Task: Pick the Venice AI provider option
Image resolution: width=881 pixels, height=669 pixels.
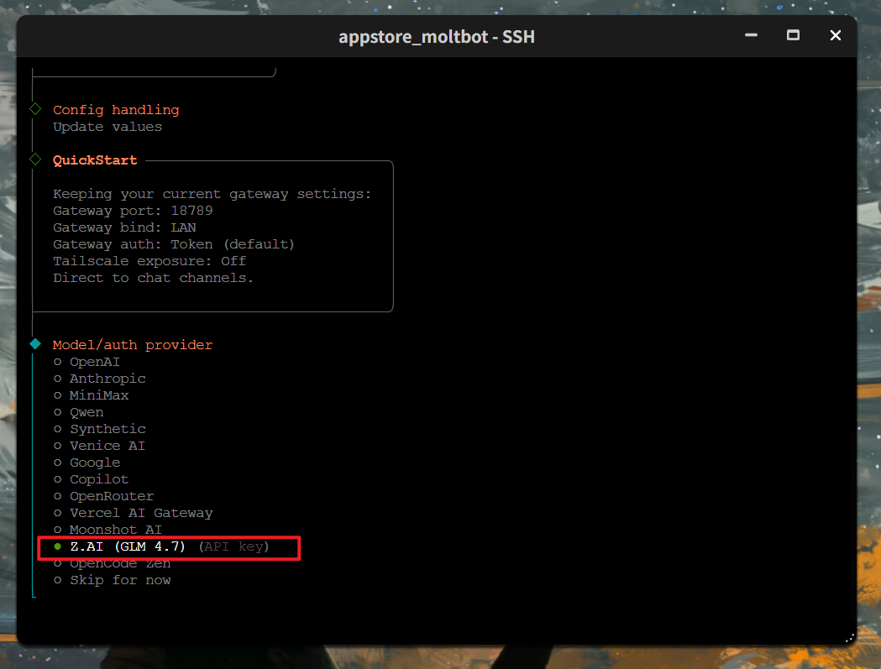Action: pos(99,446)
